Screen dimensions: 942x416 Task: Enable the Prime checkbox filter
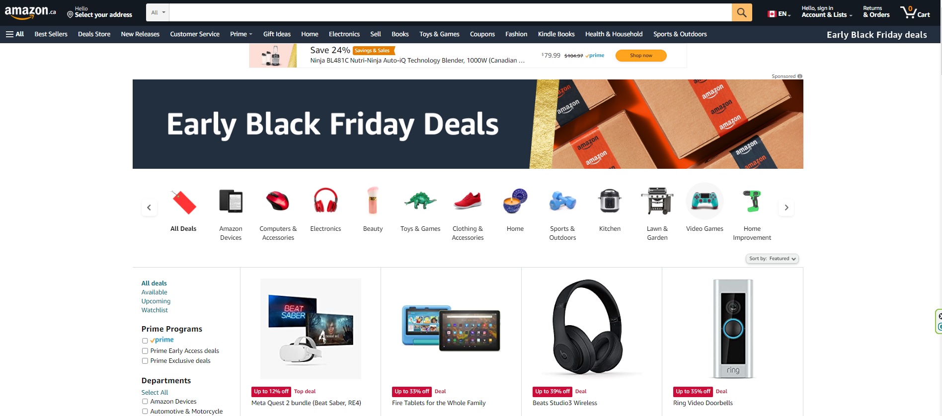(x=145, y=341)
